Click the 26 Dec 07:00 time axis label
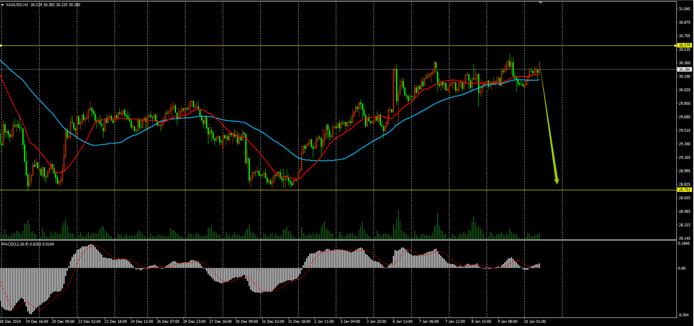This screenshot has height=326, width=694. click(x=168, y=322)
